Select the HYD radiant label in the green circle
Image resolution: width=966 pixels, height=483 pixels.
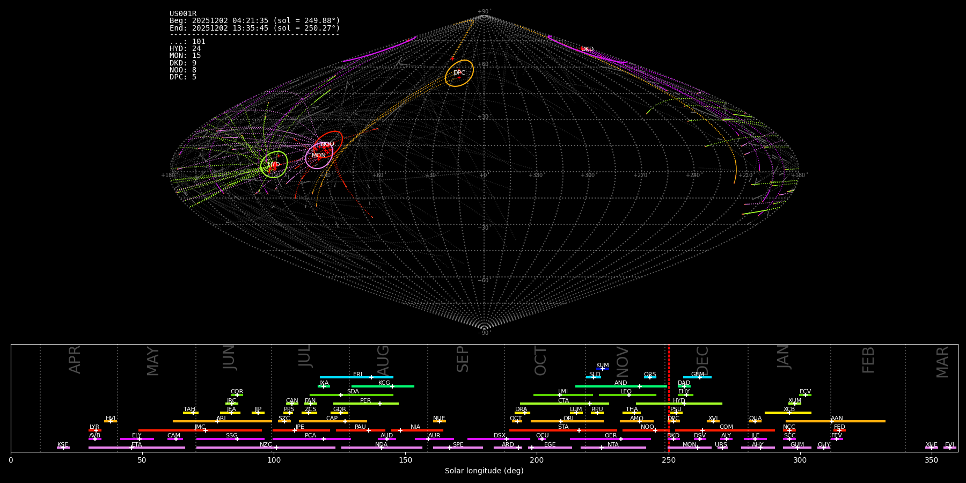(274, 165)
